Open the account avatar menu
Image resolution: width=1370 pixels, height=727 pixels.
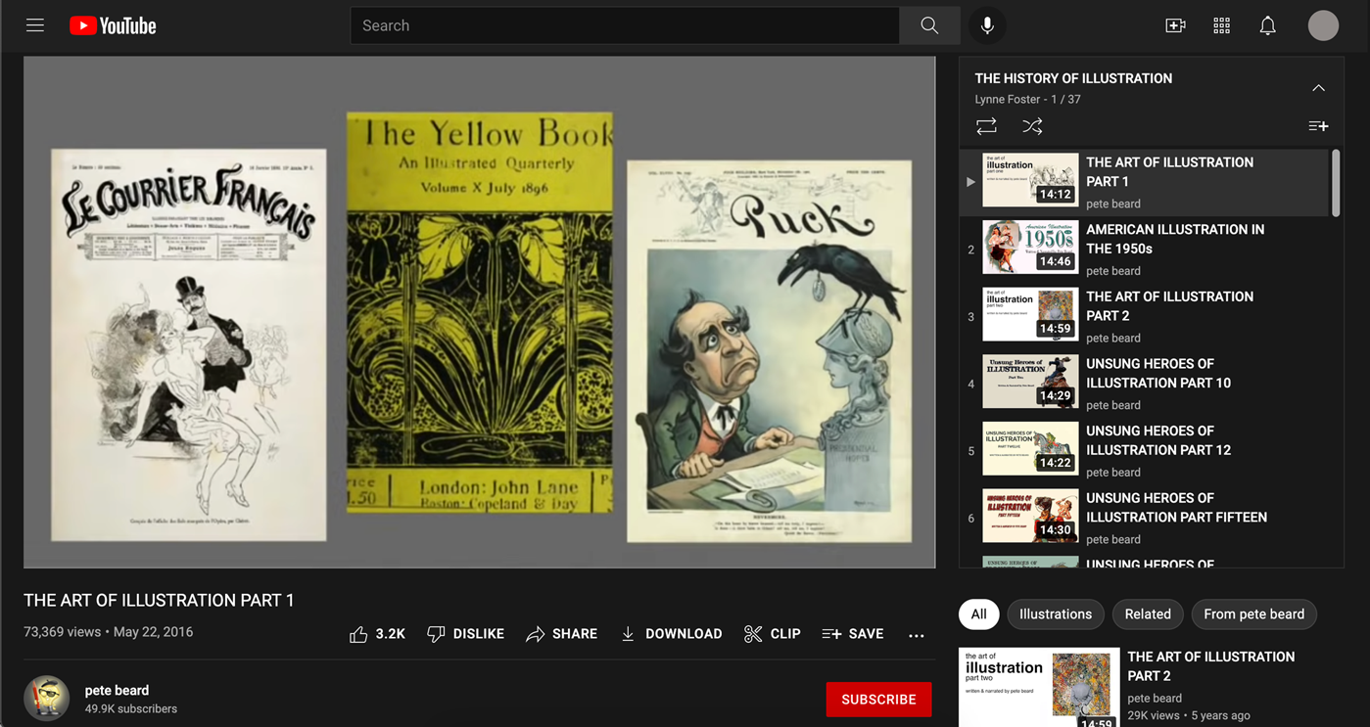[x=1323, y=25]
